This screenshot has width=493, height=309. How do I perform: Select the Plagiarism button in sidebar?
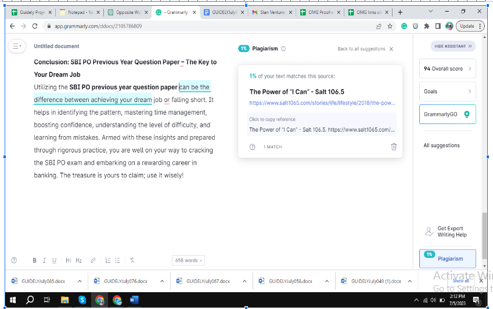pos(447,259)
